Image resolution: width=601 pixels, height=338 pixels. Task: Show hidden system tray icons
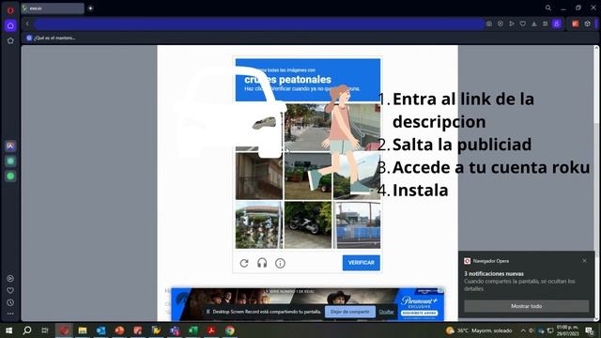523,330
